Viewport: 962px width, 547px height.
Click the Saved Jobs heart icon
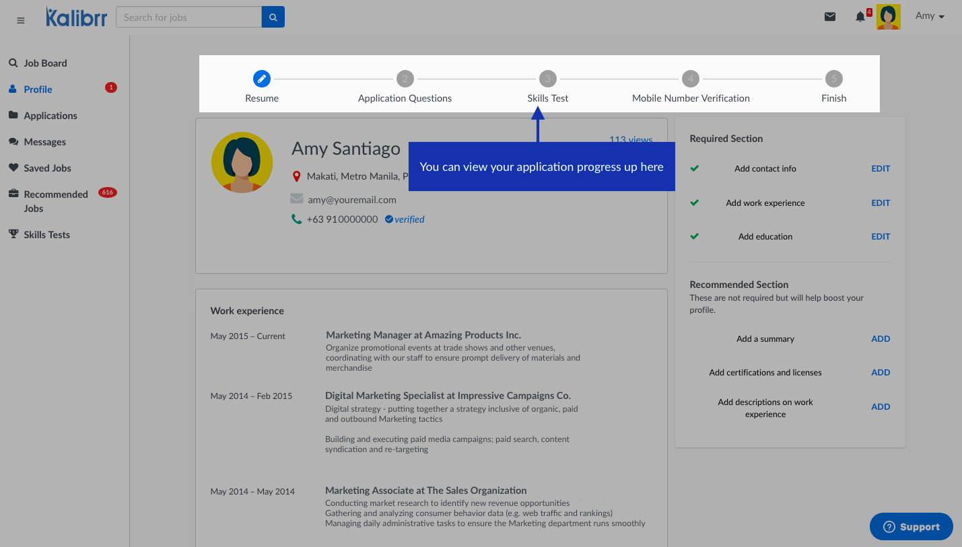click(13, 168)
